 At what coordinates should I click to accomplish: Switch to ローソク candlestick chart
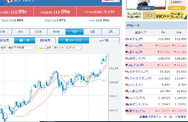[x=73, y=40]
